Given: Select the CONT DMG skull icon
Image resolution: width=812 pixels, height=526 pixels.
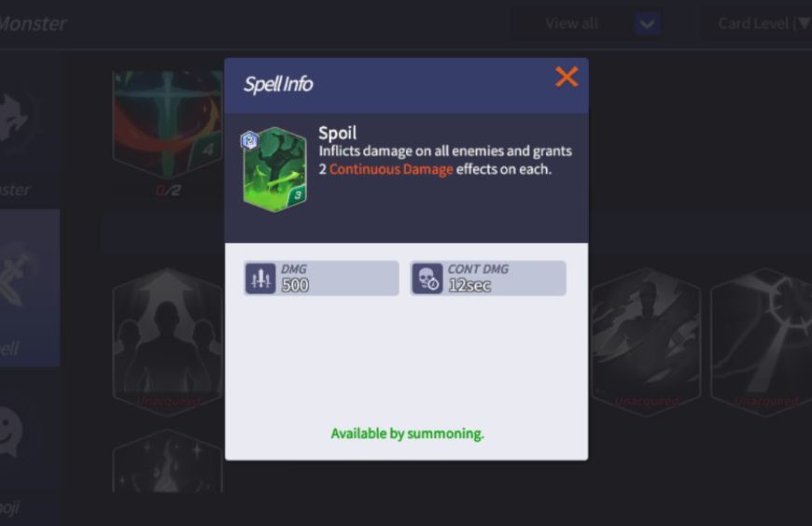Looking at the screenshot, I should click(427, 278).
